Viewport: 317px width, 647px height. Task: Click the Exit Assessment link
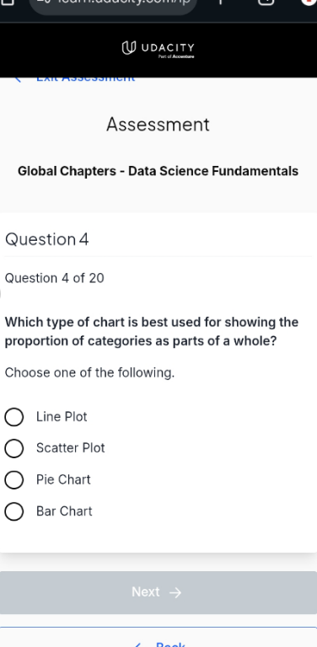coord(85,79)
